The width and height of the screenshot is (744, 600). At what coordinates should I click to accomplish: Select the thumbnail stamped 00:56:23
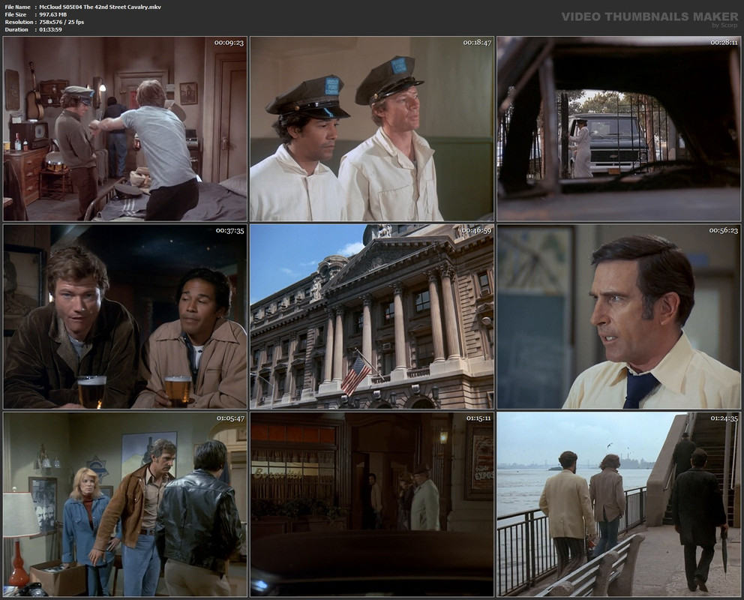click(619, 316)
